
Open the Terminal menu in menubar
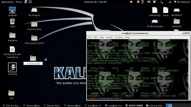pos(119,37)
